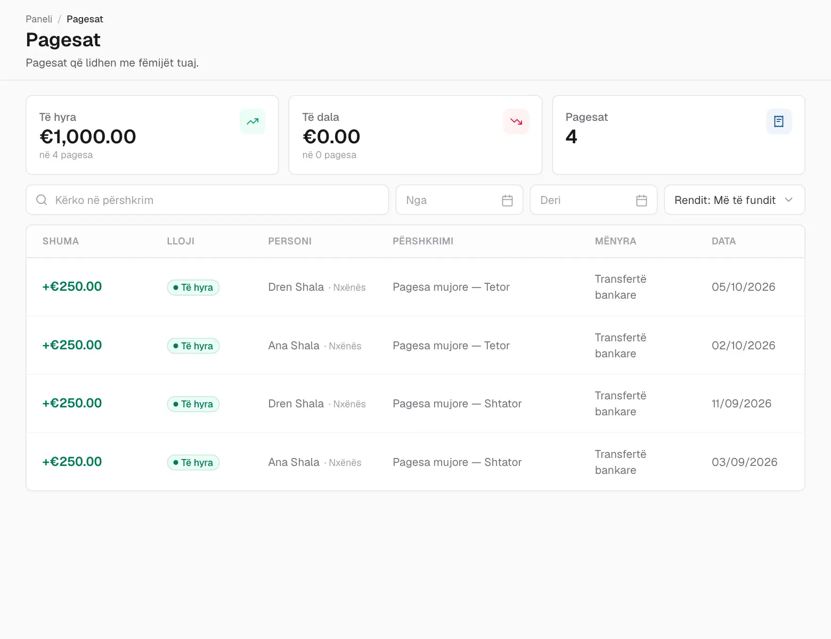The height and width of the screenshot is (639, 831).
Task: Click the date 02/10/2026
Action: pos(743,346)
